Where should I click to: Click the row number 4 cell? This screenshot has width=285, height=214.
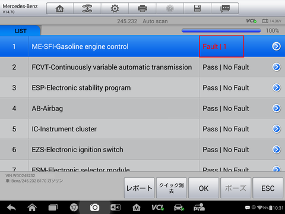(x=14, y=108)
